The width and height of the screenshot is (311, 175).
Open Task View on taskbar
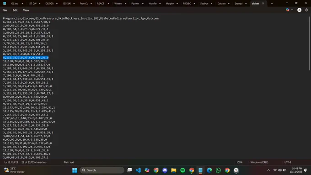click(x=129, y=170)
